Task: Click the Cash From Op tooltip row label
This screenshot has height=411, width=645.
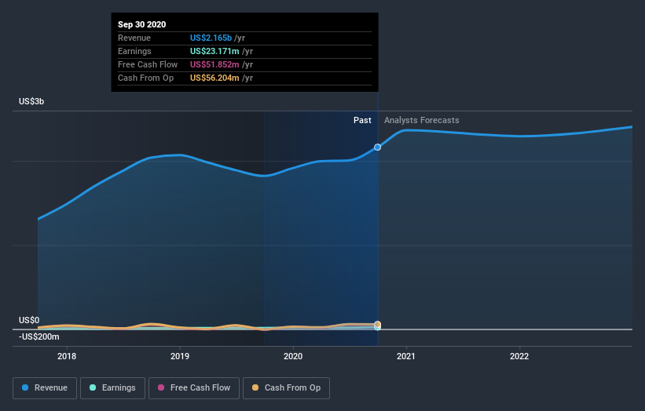Action: point(145,78)
